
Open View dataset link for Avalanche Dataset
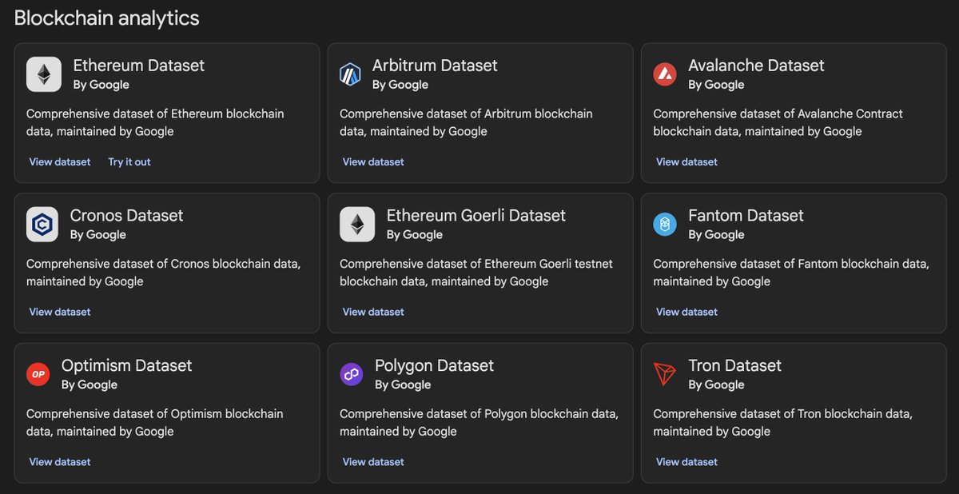686,161
